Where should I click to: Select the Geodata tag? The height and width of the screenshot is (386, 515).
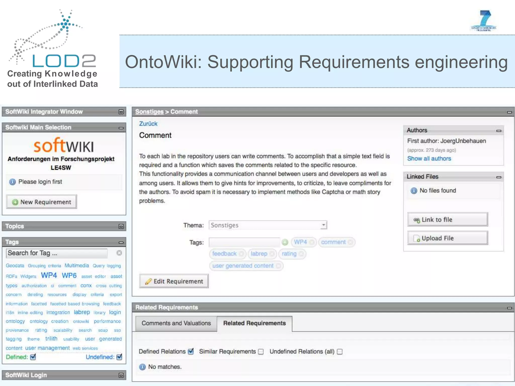coord(15,266)
